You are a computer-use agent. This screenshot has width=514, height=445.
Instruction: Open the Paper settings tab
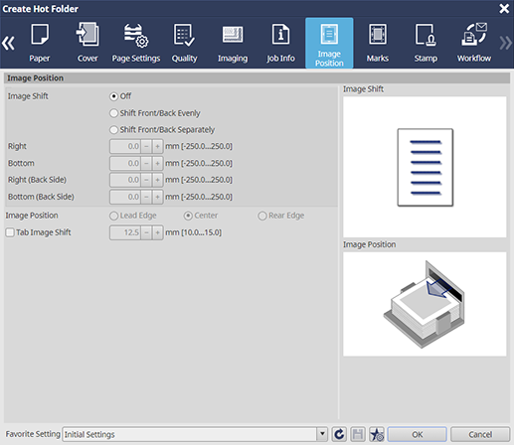point(40,43)
